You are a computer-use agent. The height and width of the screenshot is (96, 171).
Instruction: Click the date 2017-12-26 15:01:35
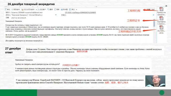tap(19, 18)
